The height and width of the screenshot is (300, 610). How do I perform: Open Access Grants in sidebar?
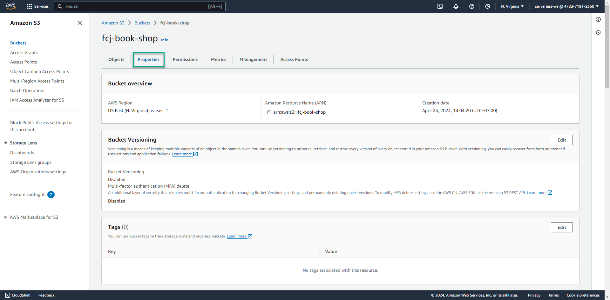24,52
